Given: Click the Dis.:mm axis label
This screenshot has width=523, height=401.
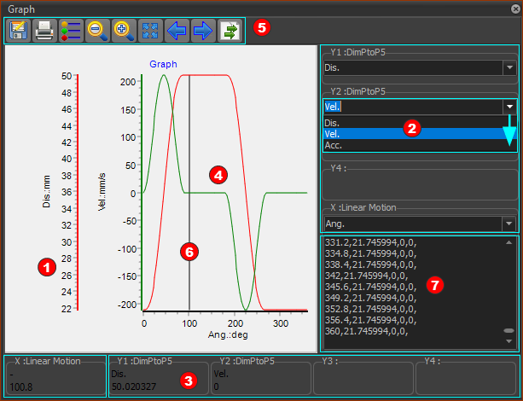Looking at the screenshot, I should point(46,191).
